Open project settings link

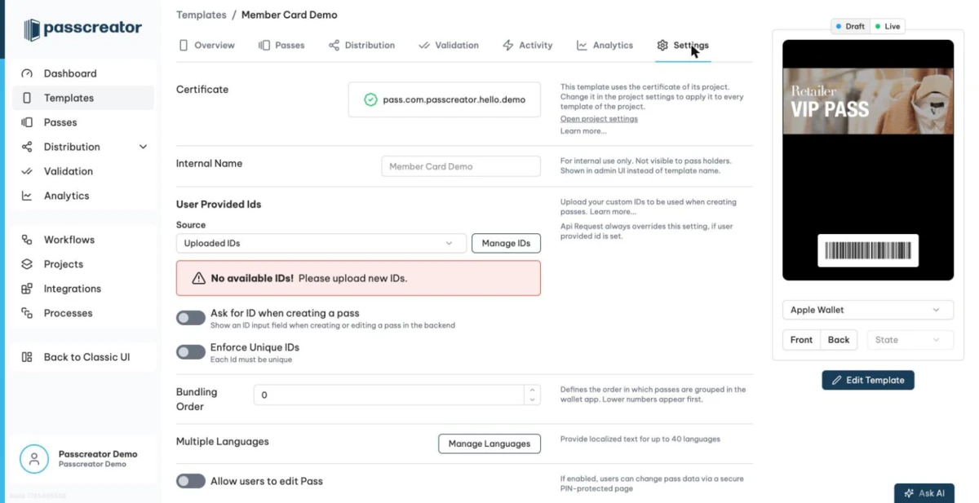pyautogui.click(x=599, y=119)
